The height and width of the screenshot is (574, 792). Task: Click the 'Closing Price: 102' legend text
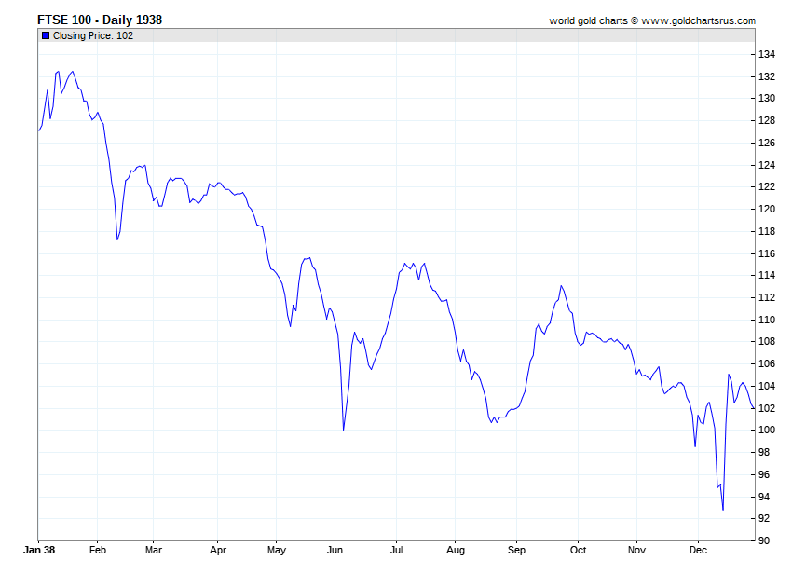coord(93,35)
